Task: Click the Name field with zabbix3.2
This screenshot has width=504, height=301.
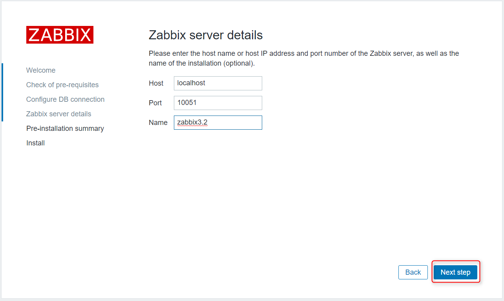Action: point(218,123)
